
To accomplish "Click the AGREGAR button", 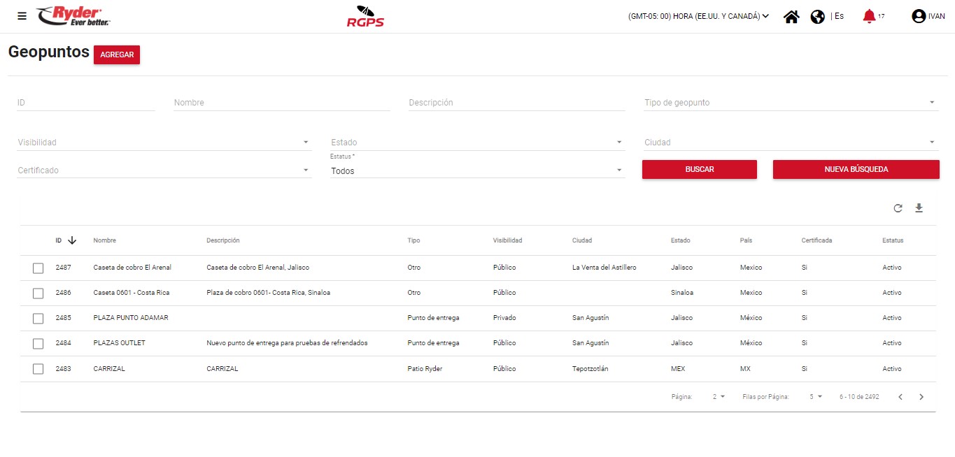I will (117, 55).
